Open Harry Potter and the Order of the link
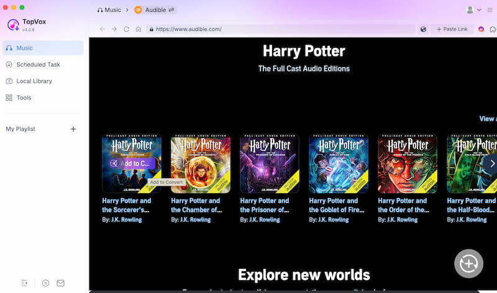The image size is (497, 293). click(x=404, y=205)
